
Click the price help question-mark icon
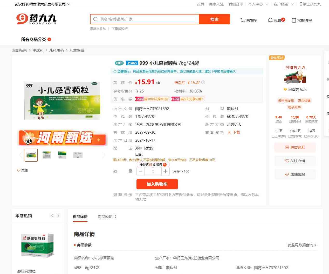click(x=203, y=83)
